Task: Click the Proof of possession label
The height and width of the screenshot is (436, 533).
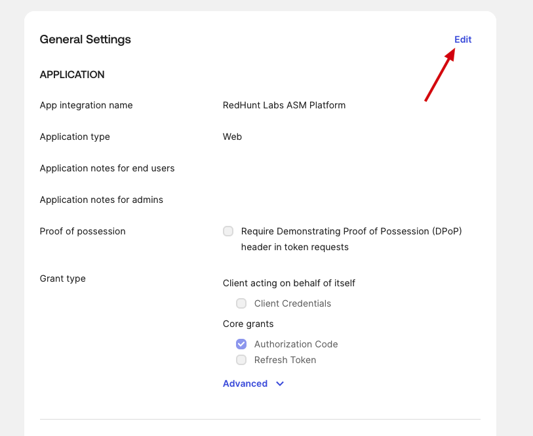Action: [83, 231]
